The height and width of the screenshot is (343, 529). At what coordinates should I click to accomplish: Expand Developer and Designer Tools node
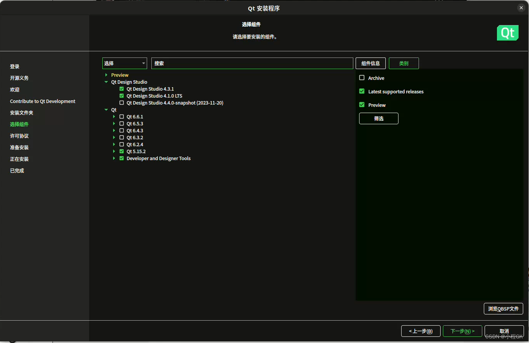[114, 158]
